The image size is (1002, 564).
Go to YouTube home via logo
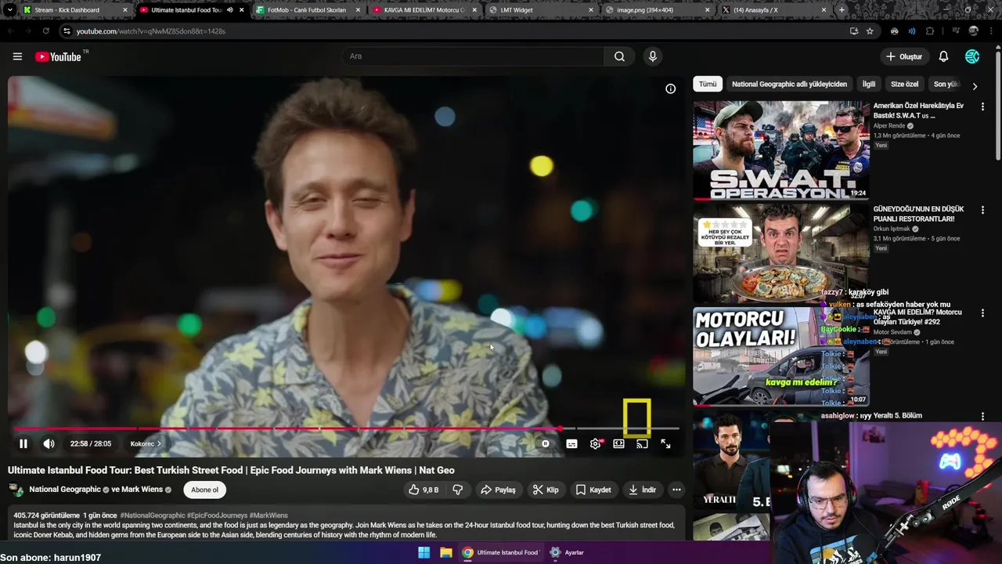pos(59,56)
